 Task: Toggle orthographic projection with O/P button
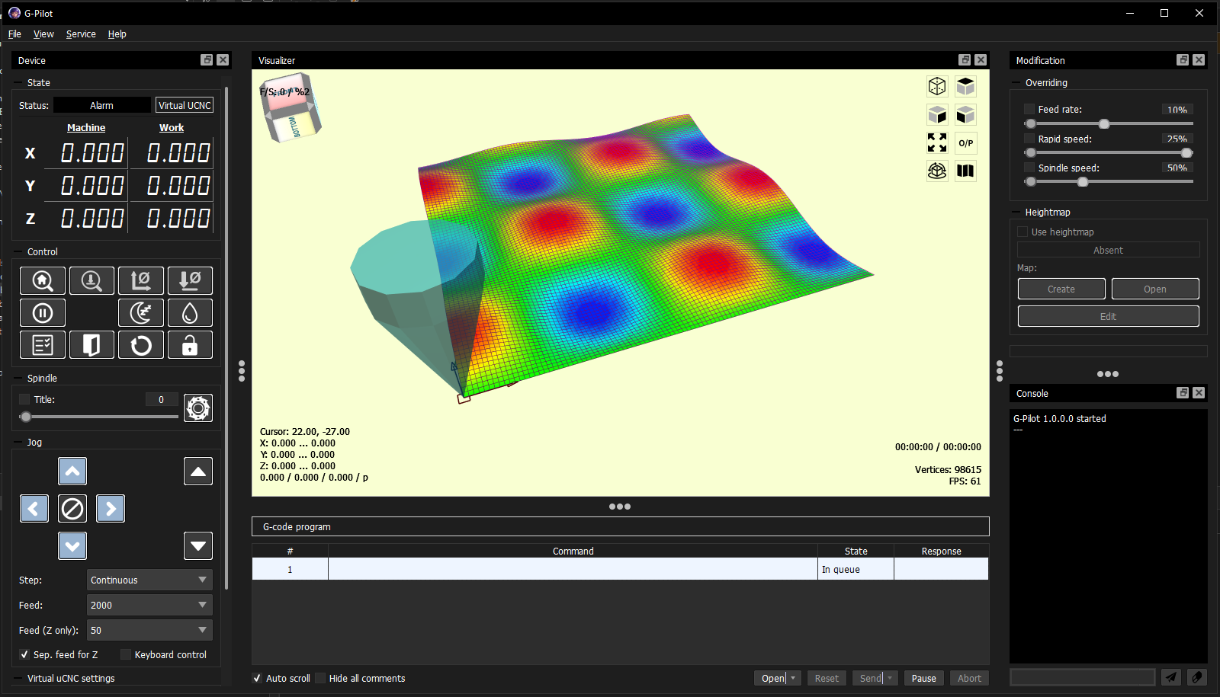click(965, 142)
